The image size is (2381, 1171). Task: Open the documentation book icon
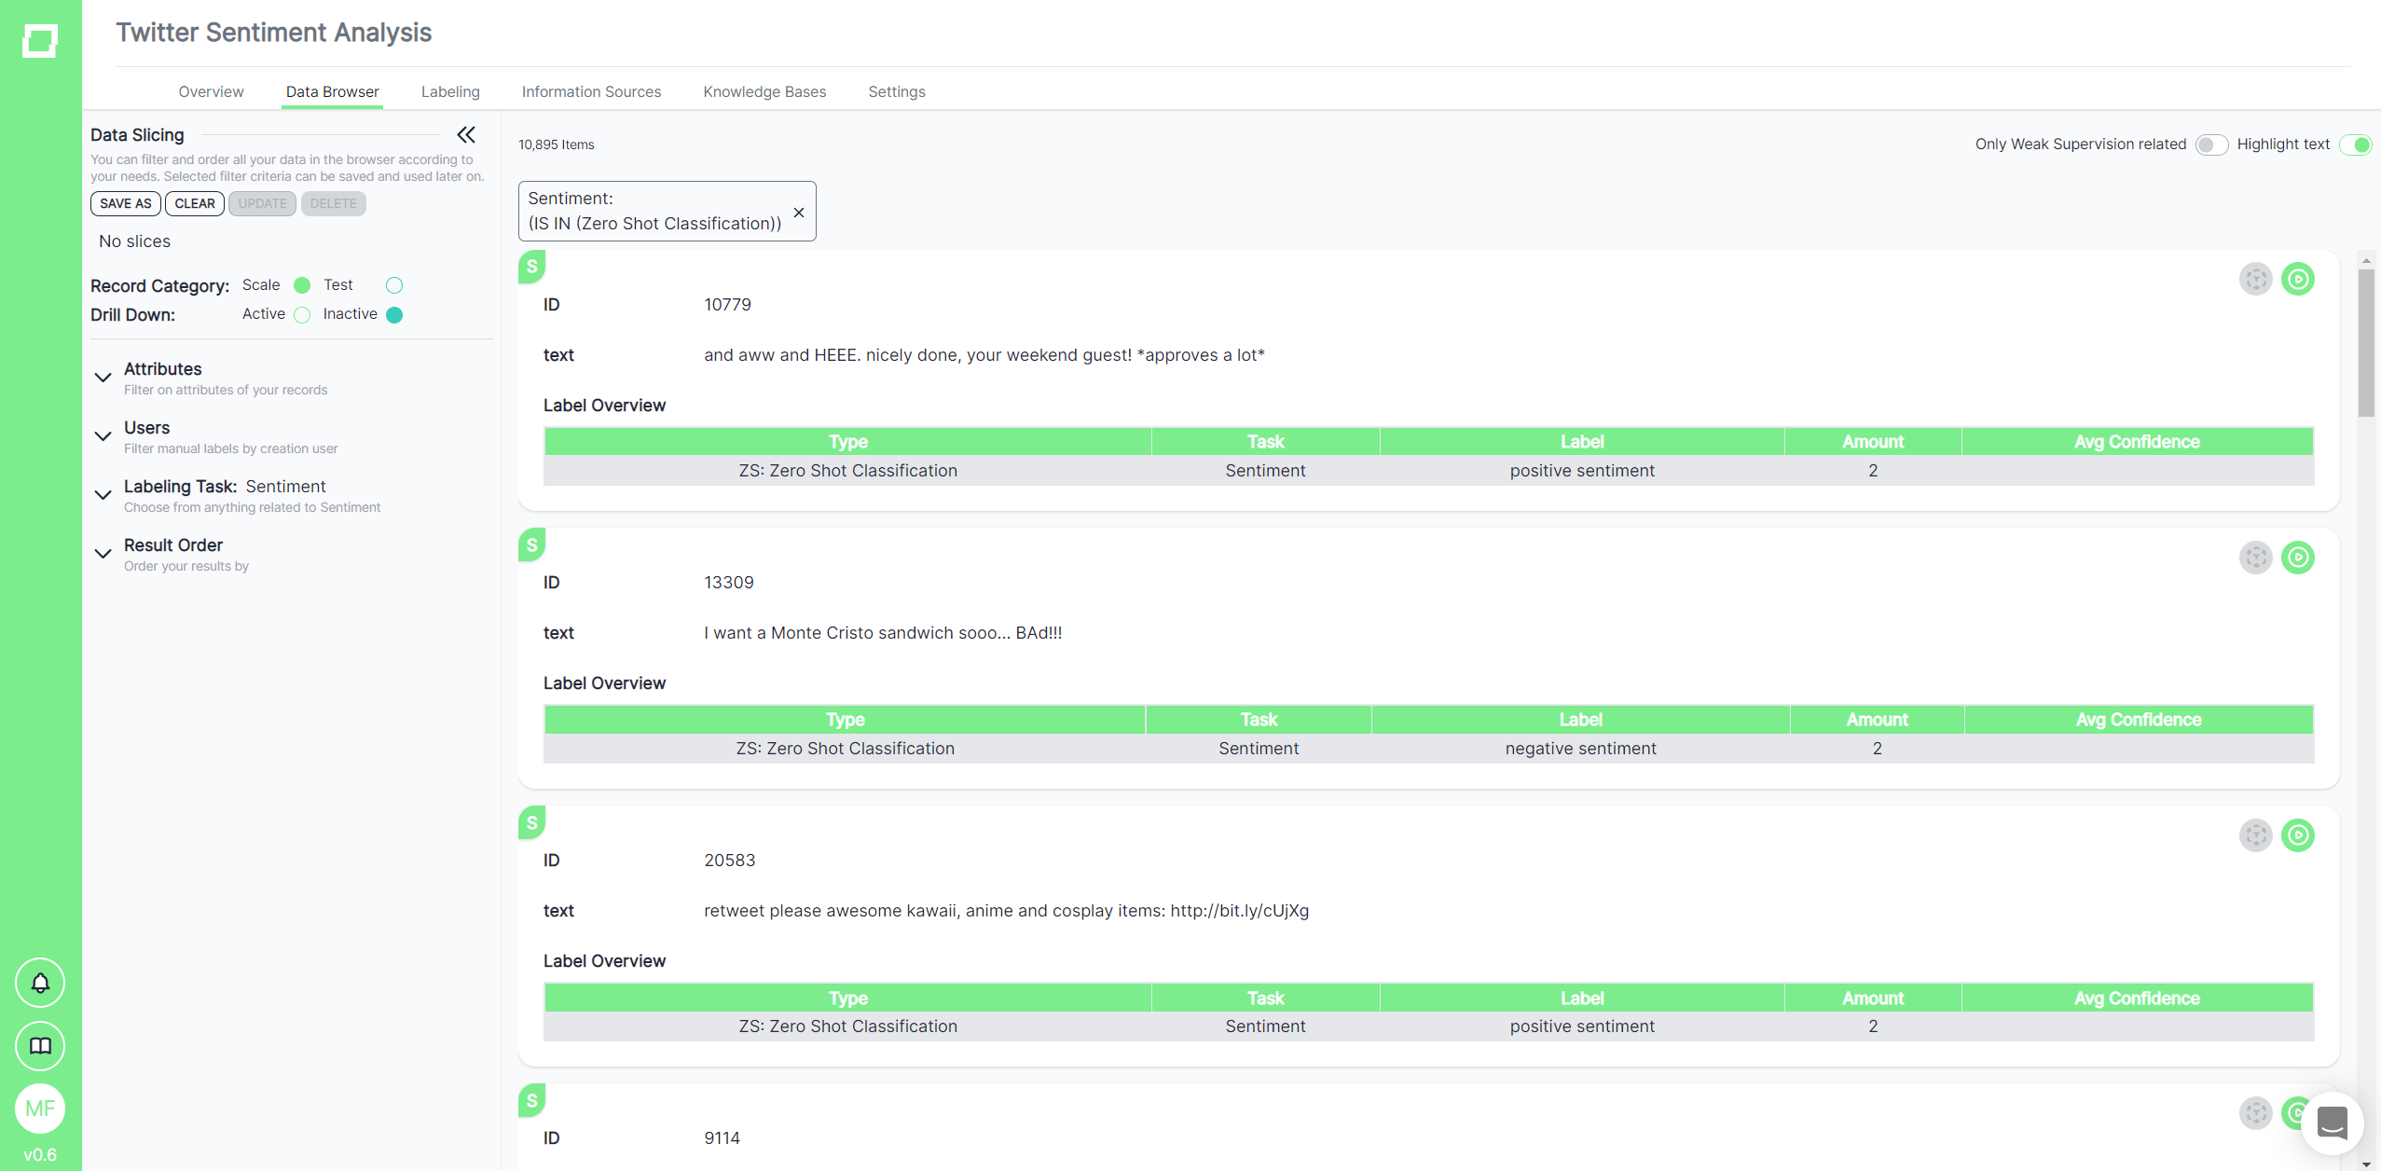coord(40,1046)
